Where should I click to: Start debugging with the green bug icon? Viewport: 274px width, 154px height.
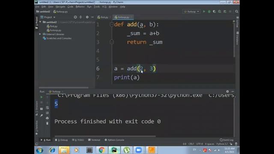[209, 12]
